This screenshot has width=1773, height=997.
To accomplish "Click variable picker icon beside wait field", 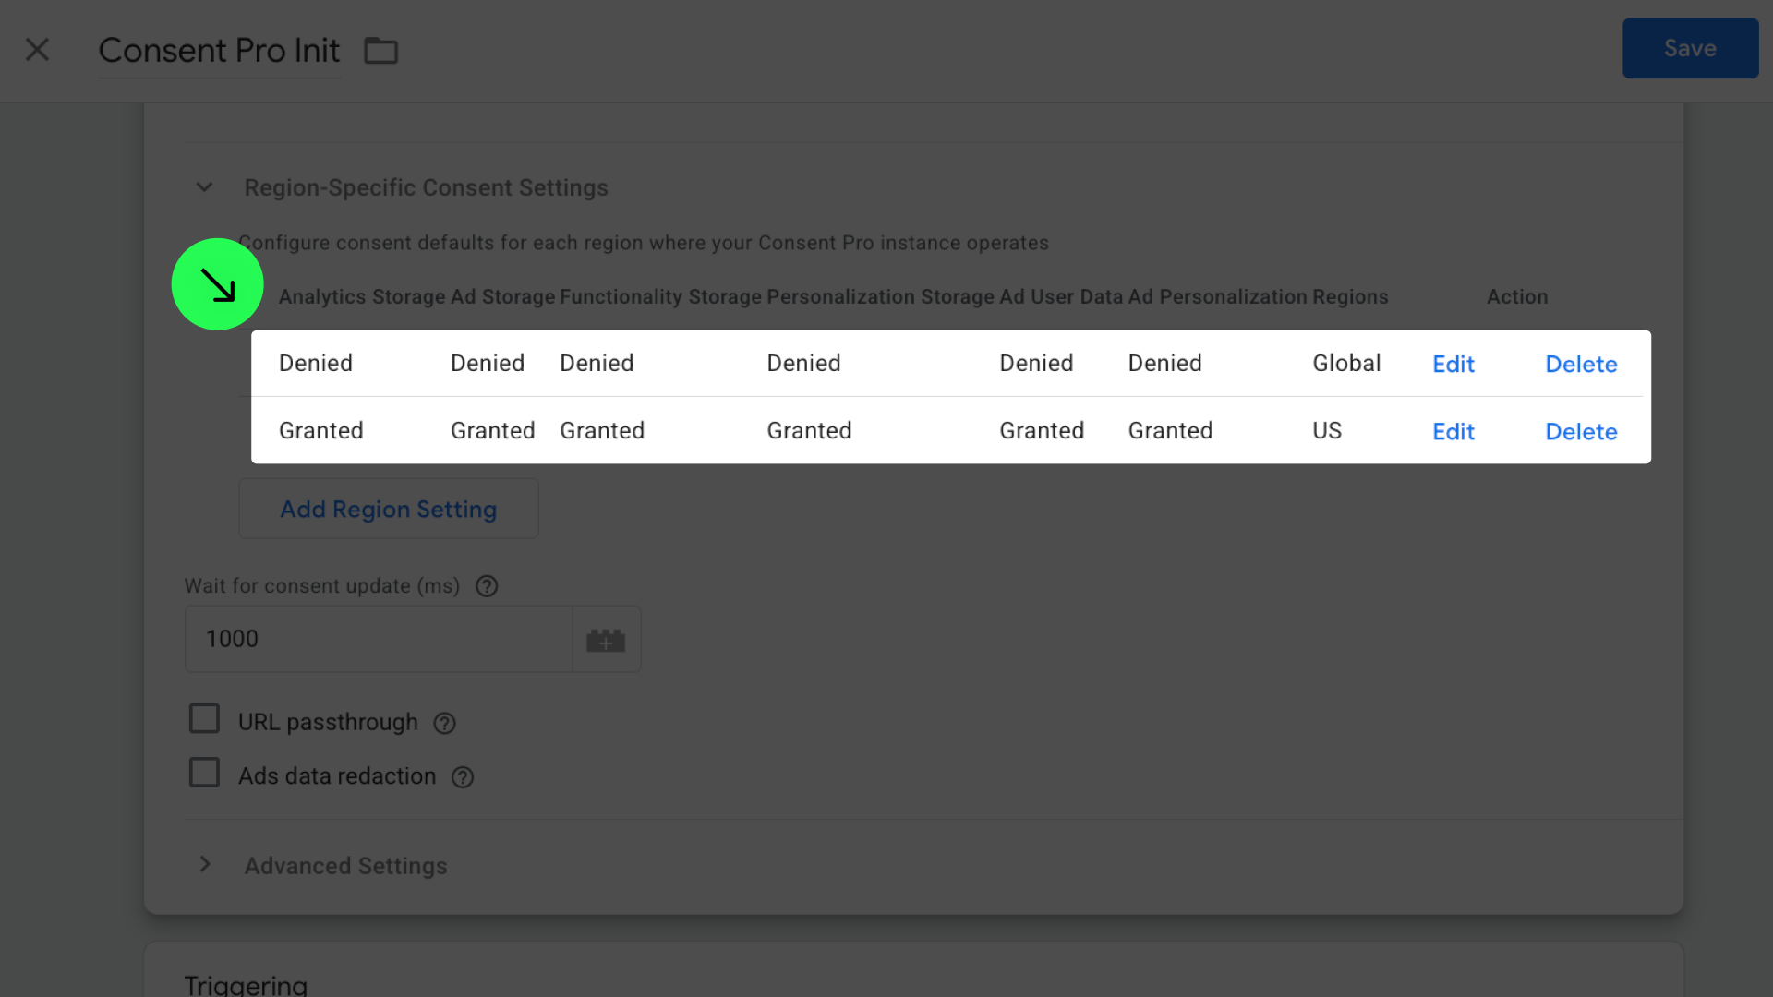I will 606,640.
